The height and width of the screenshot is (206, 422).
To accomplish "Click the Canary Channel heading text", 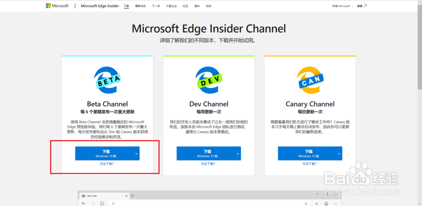I will (x=310, y=104).
